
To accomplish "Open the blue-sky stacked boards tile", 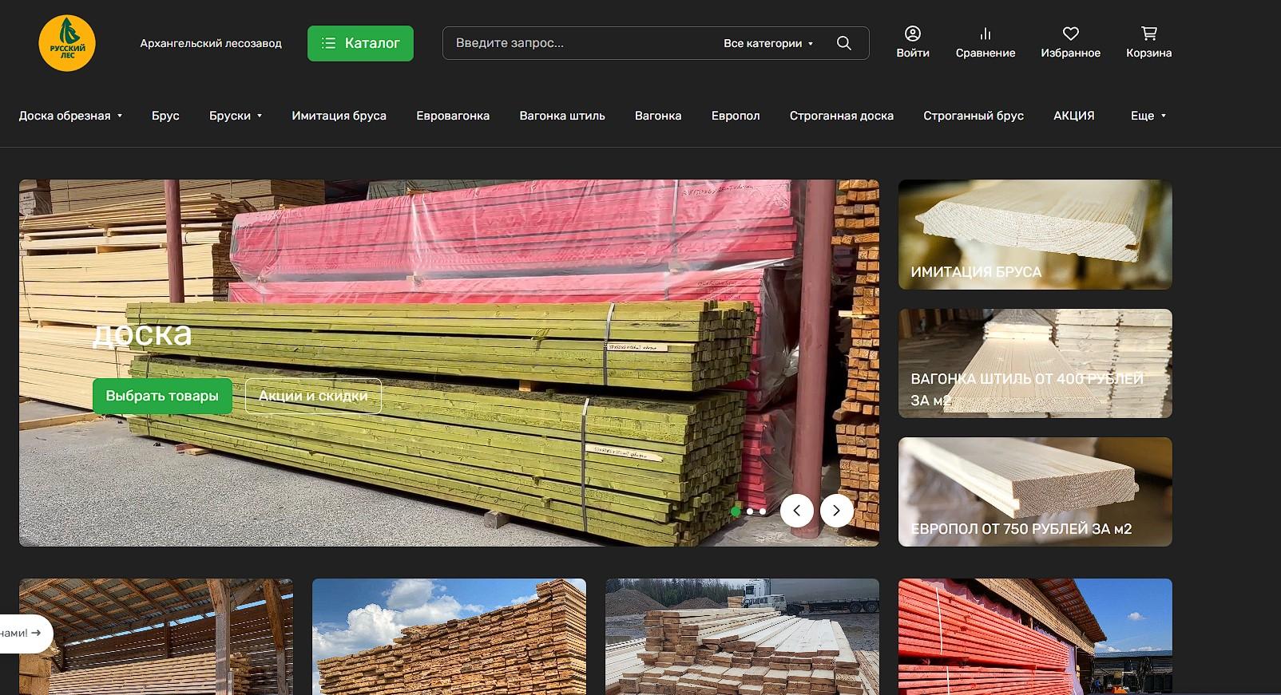I will tap(449, 637).
